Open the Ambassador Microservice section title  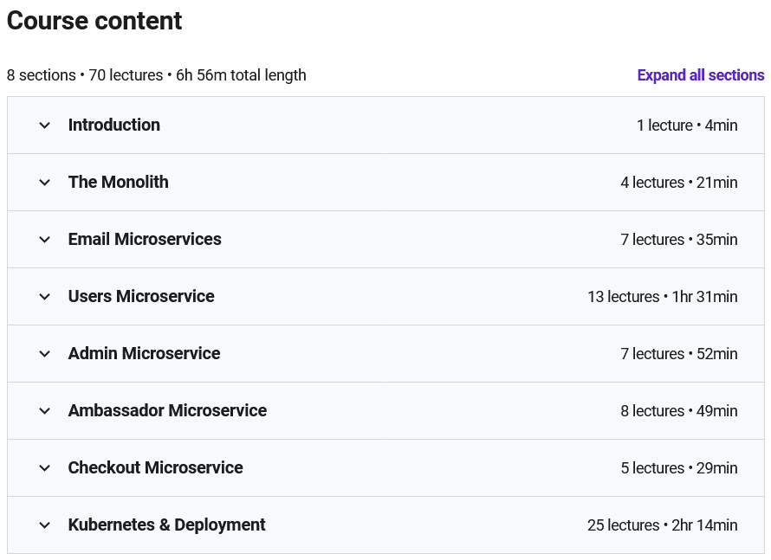[167, 410]
